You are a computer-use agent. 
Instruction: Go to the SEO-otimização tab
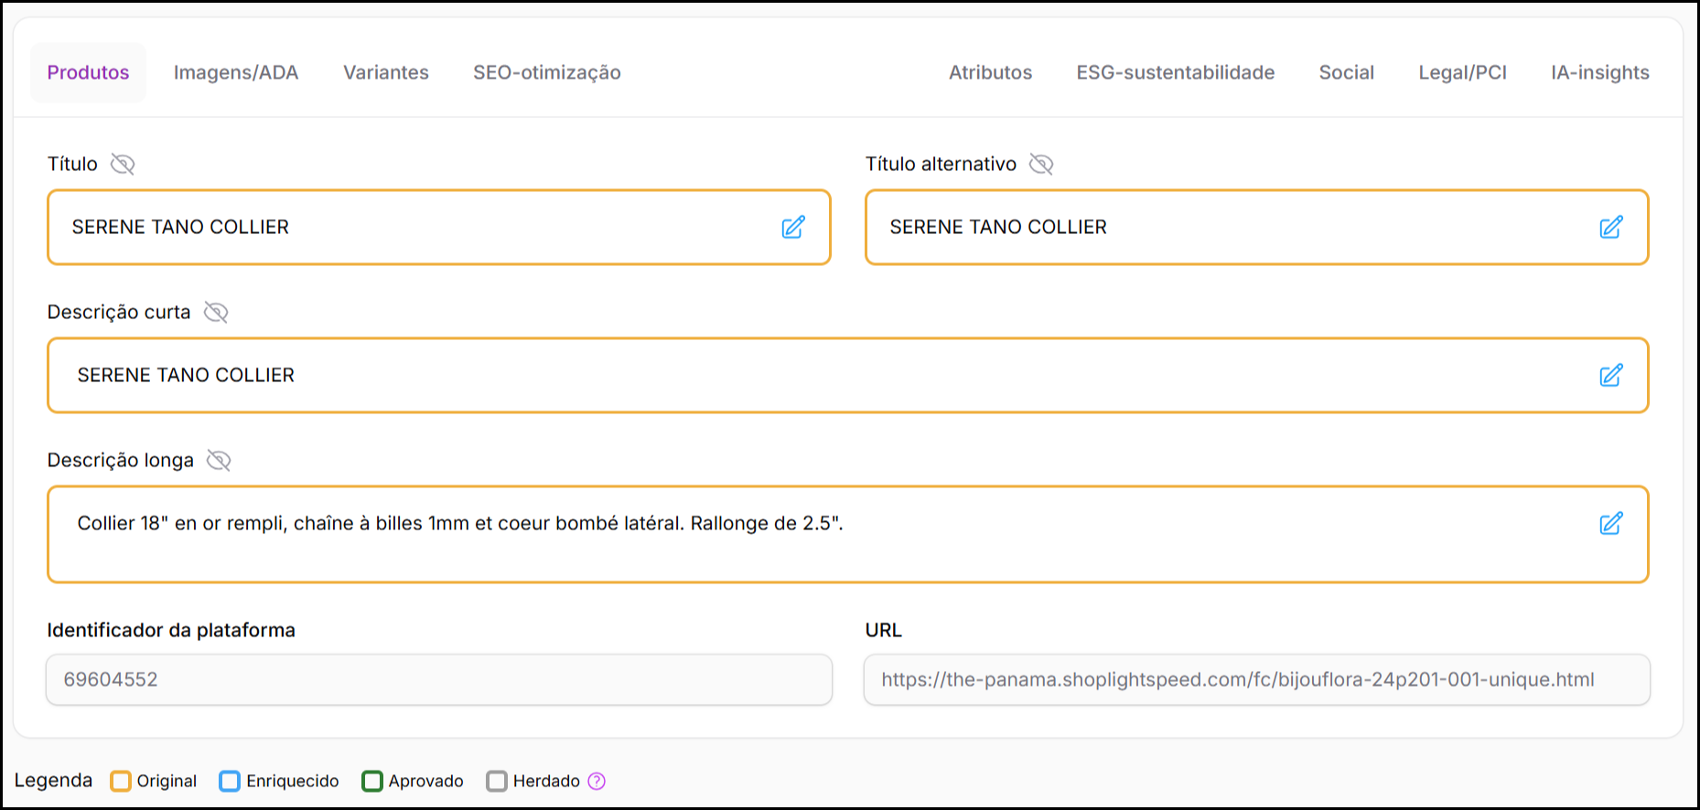pos(546,72)
